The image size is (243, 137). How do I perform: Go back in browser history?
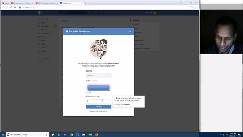coord(3,8)
